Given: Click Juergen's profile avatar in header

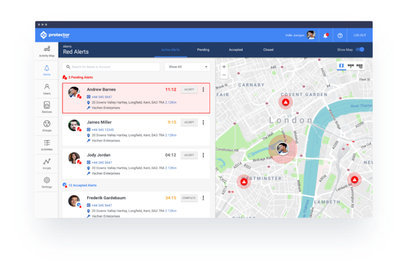Looking at the screenshot, I should tap(311, 35).
